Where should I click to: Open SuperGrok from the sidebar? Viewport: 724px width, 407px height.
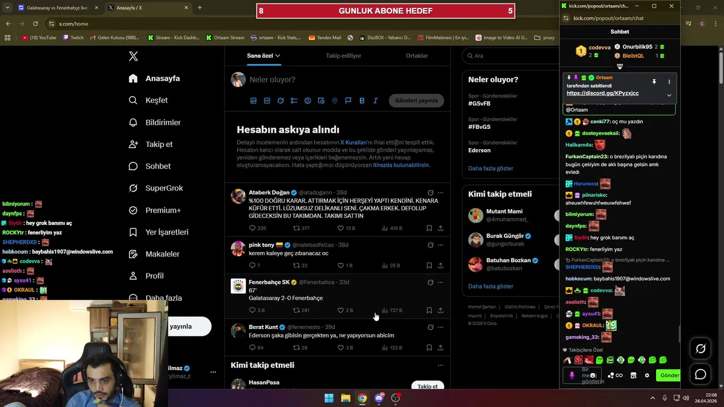point(156,188)
